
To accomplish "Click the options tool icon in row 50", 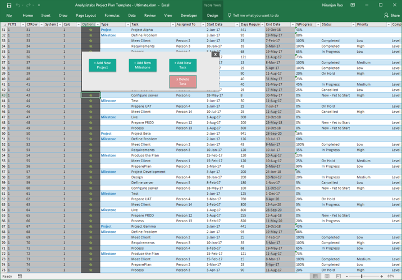I will click(x=90, y=134).
